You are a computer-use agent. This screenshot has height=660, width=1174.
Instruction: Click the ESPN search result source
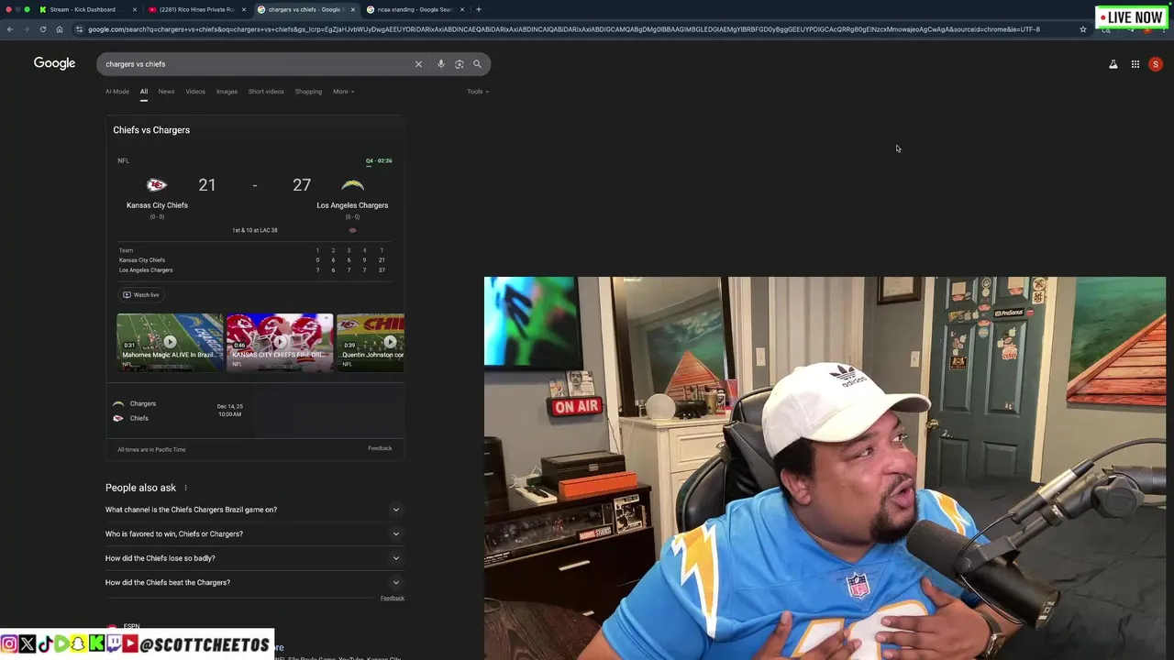[x=131, y=626]
